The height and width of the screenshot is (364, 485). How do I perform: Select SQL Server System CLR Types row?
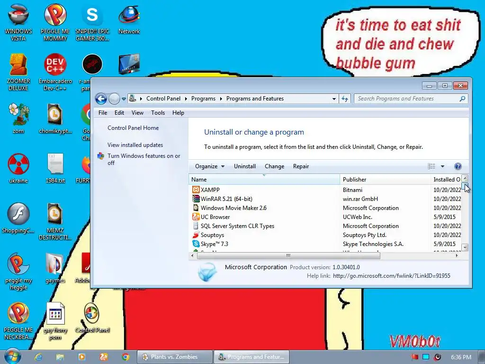click(325, 226)
